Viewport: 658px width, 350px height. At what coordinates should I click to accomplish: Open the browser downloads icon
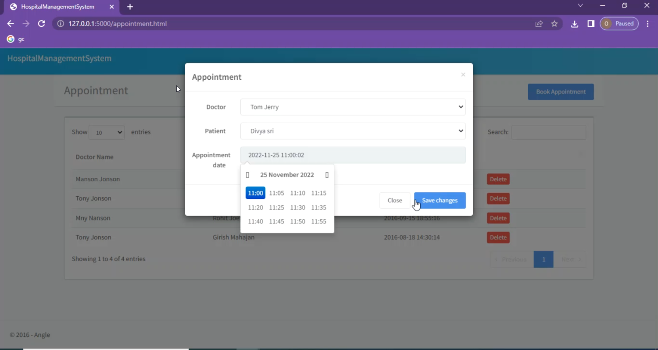(574, 24)
